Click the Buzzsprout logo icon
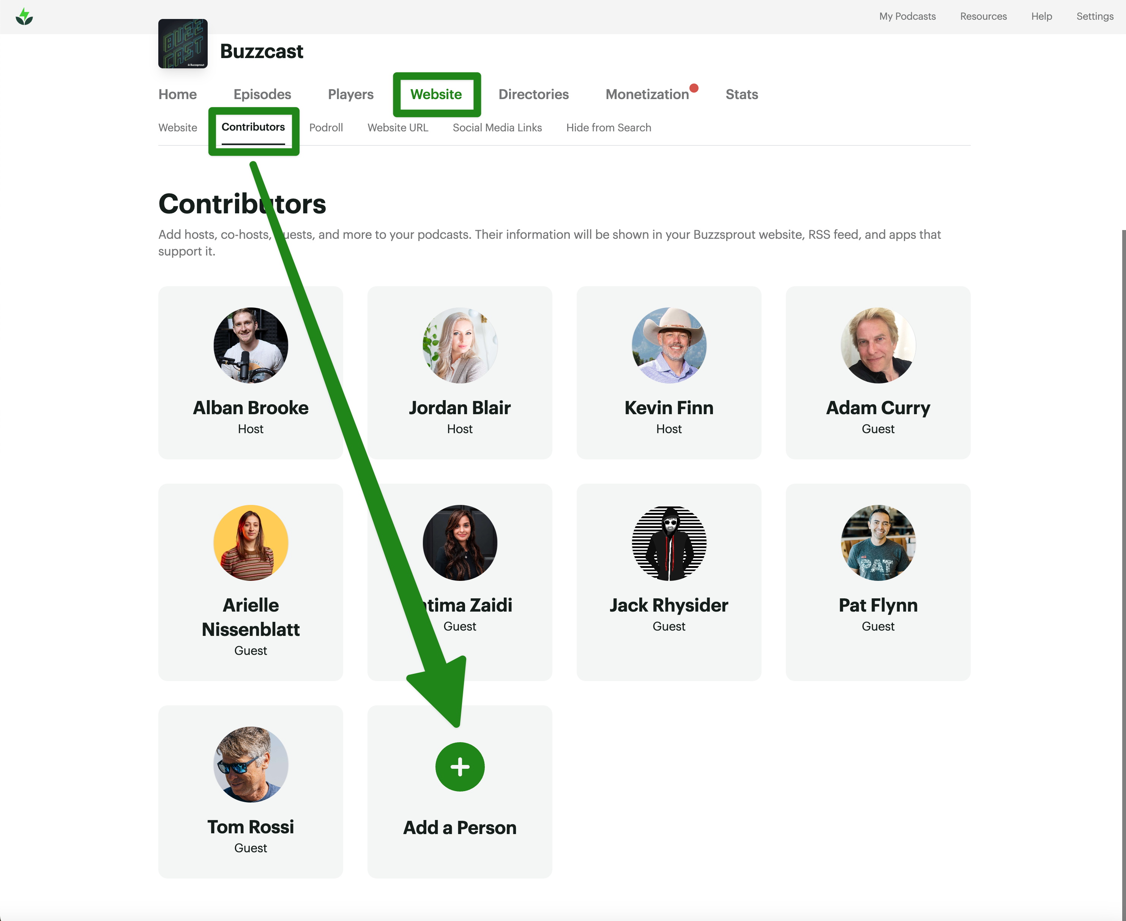Viewport: 1126px width, 921px height. click(x=24, y=17)
